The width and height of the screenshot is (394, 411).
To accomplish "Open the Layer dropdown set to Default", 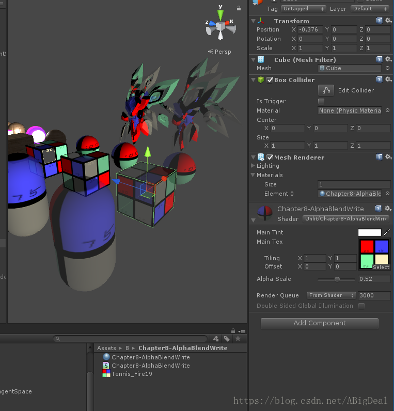I will tap(370, 9).
